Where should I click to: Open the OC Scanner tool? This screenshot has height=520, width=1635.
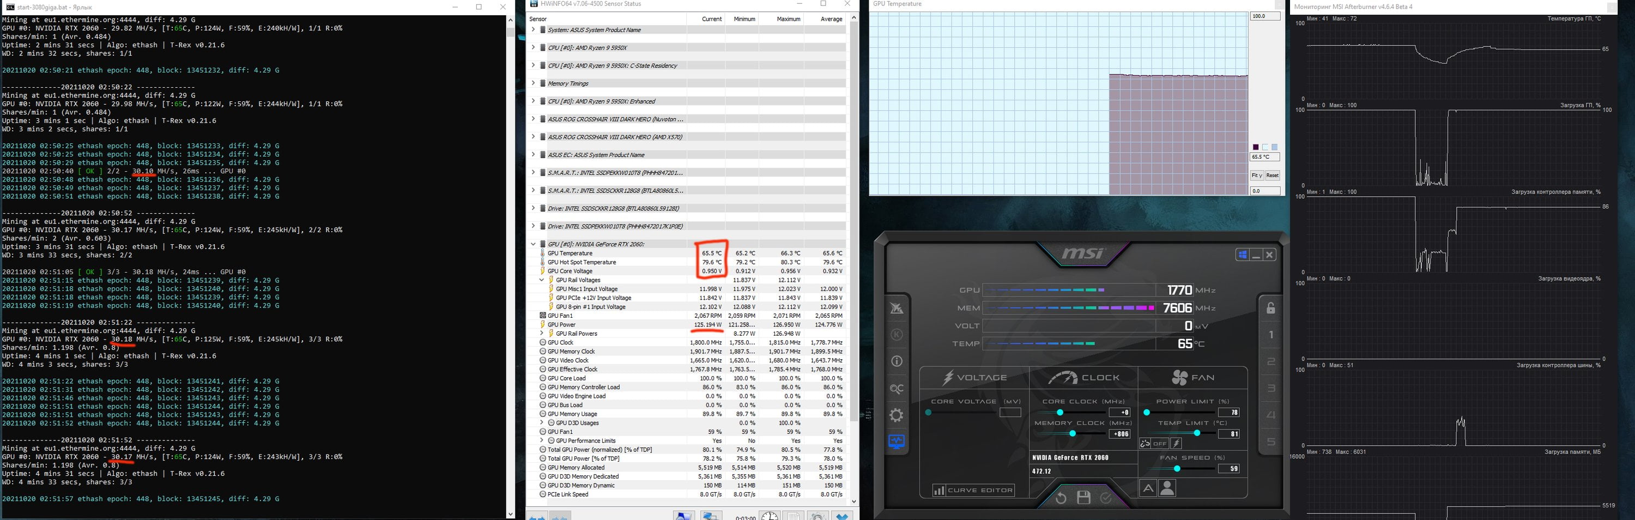[896, 389]
